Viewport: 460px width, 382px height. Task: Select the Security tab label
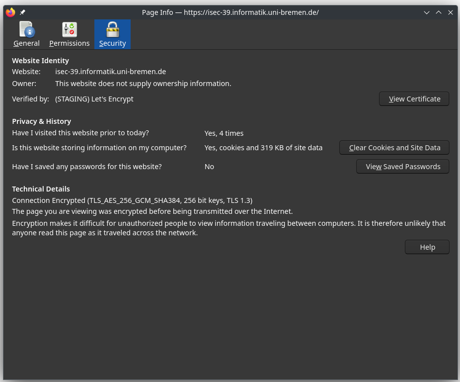coord(112,43)
